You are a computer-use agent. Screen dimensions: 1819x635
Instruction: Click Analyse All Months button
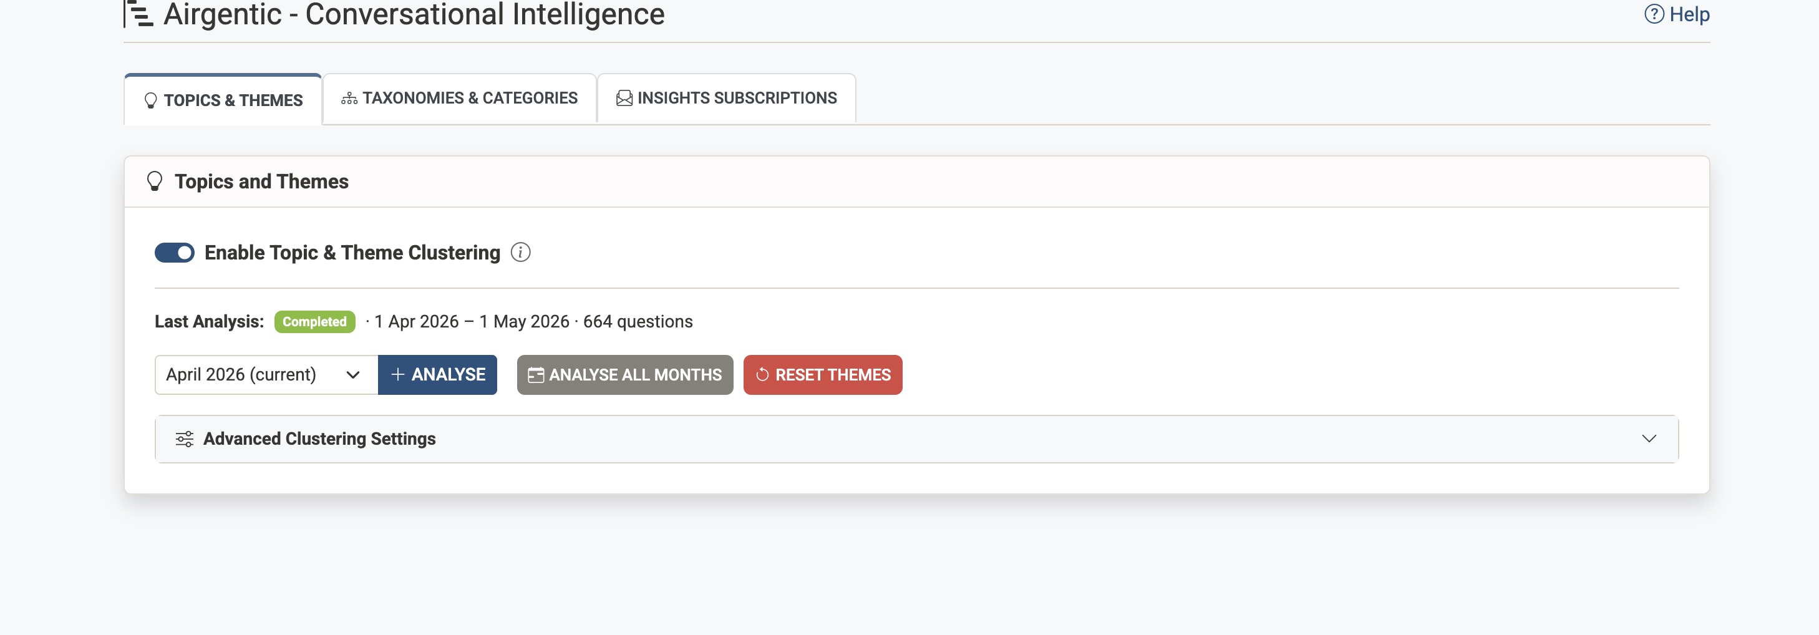click(625, 374)
